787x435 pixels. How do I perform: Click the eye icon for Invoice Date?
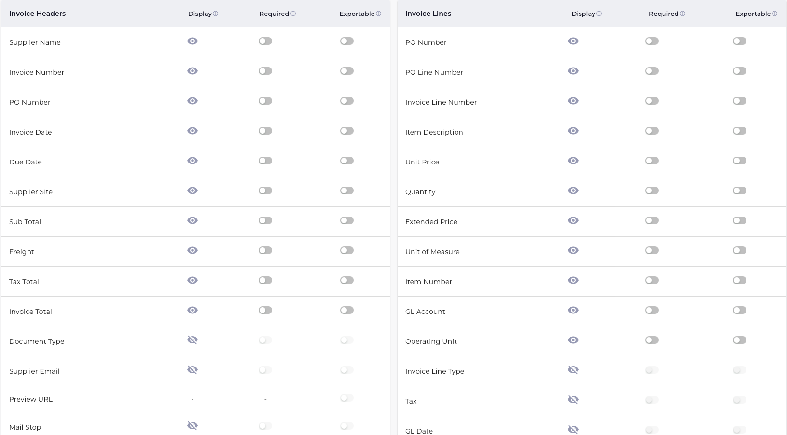click(193, 131)
